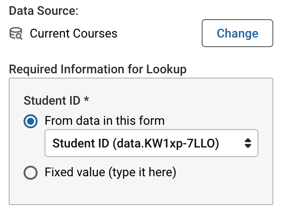282x212 pixels.
Task: Click the required asterisk next to Student ID
Action: (86, 100)
